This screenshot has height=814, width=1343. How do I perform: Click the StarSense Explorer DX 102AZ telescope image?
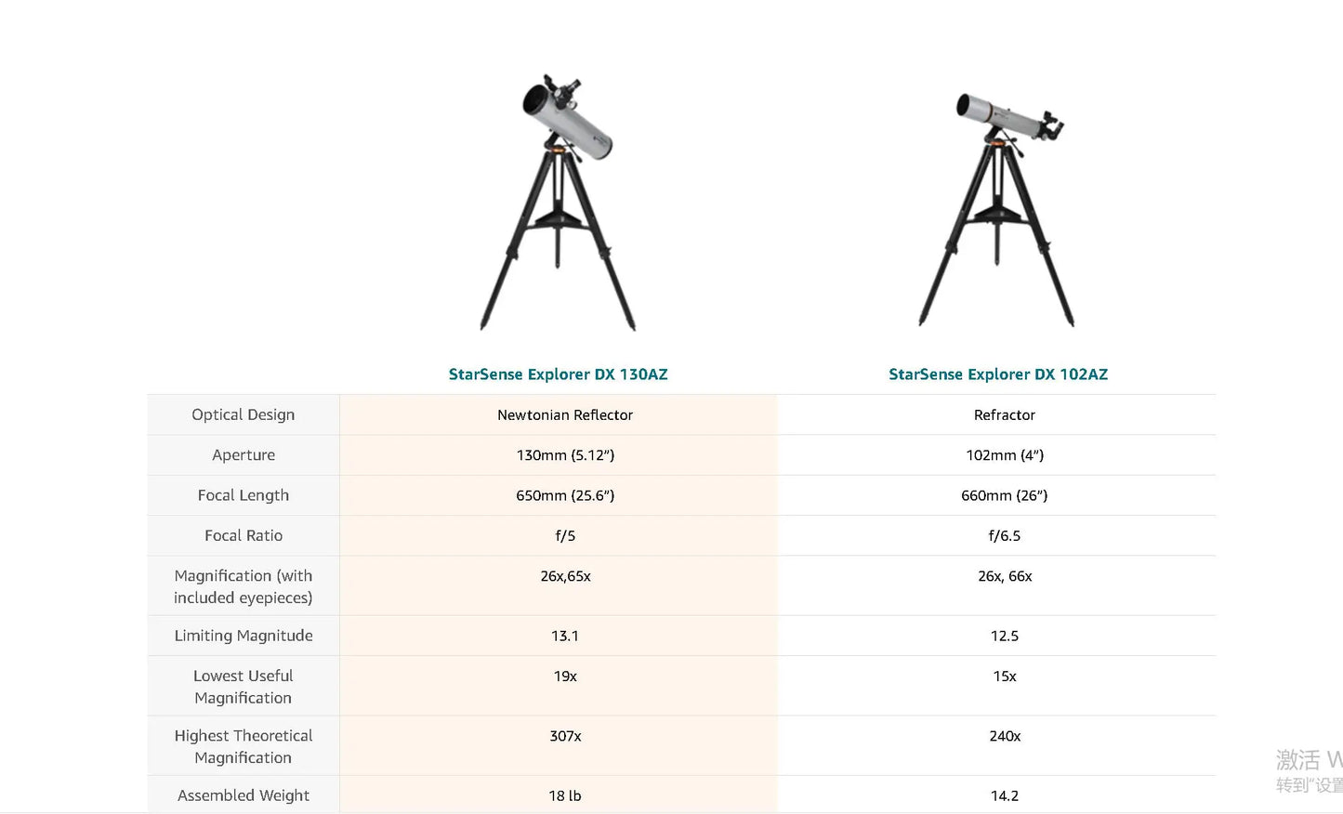998,209
